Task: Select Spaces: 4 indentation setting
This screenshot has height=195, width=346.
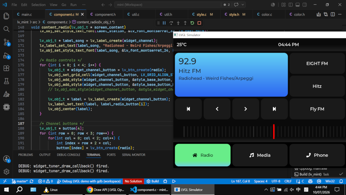Action: [x=261, y=181]
